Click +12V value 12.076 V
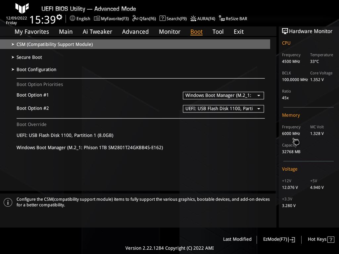This screenshot has height=254, width=339. click(290, 187)
